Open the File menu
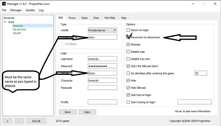 click(x=4, y=10)
